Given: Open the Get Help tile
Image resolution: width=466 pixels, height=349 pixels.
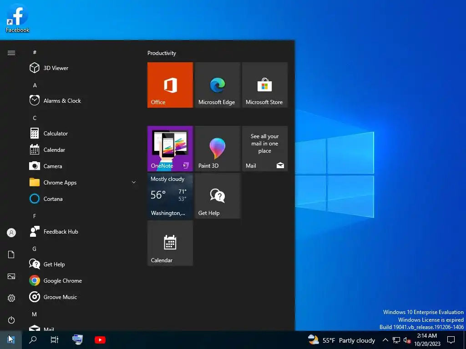Looking at the screenshot, I should tap(217, 196).
